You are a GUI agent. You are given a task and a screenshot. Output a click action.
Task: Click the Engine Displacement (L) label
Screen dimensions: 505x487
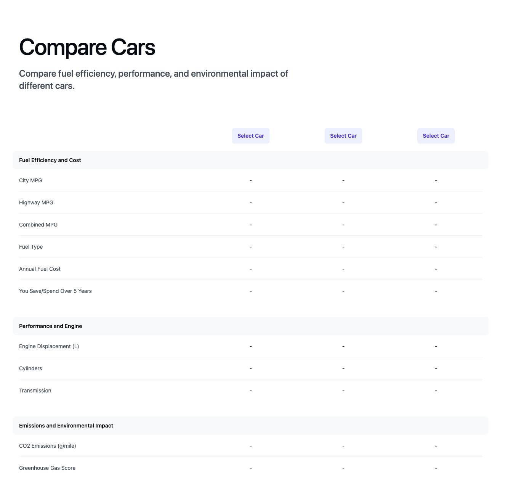tap(49, 346)
